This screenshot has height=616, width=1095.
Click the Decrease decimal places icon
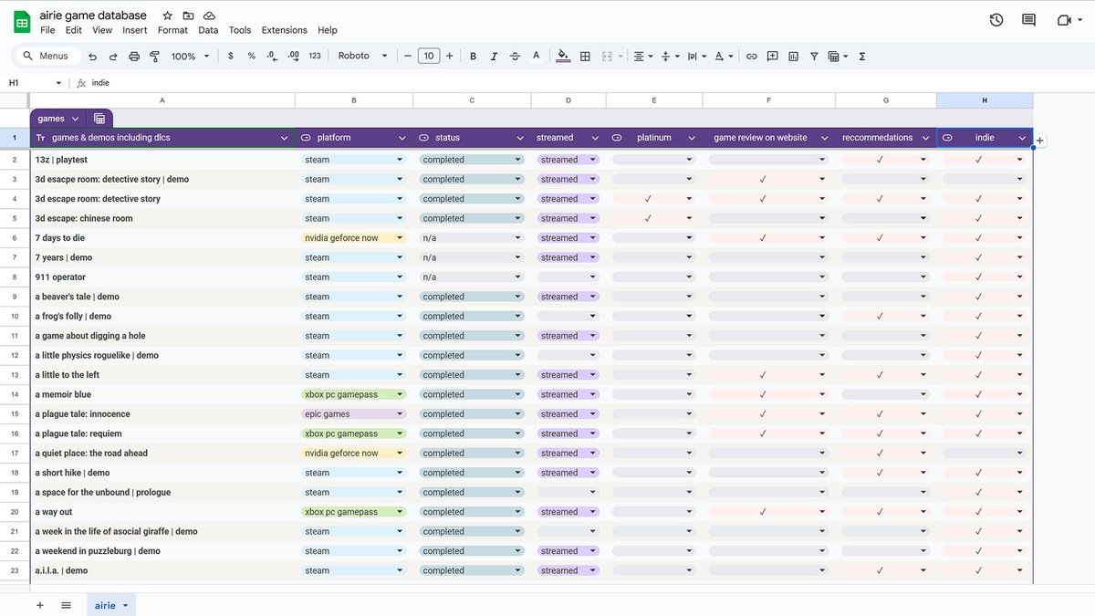tap(272, 57)
